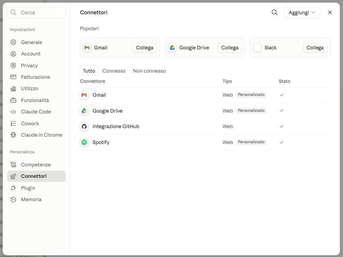Click the Connettori blocks icon
Image resolution: width=343 pixels, height=257 pixels.
[13, 176]
